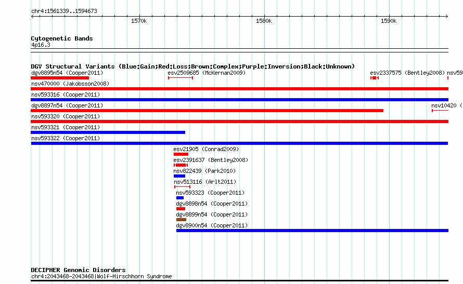The image size is (463, 284).
Task: Open variant nsv593320 (Cooper2011)
Action: pyautogui.click(x=66, y=116)
